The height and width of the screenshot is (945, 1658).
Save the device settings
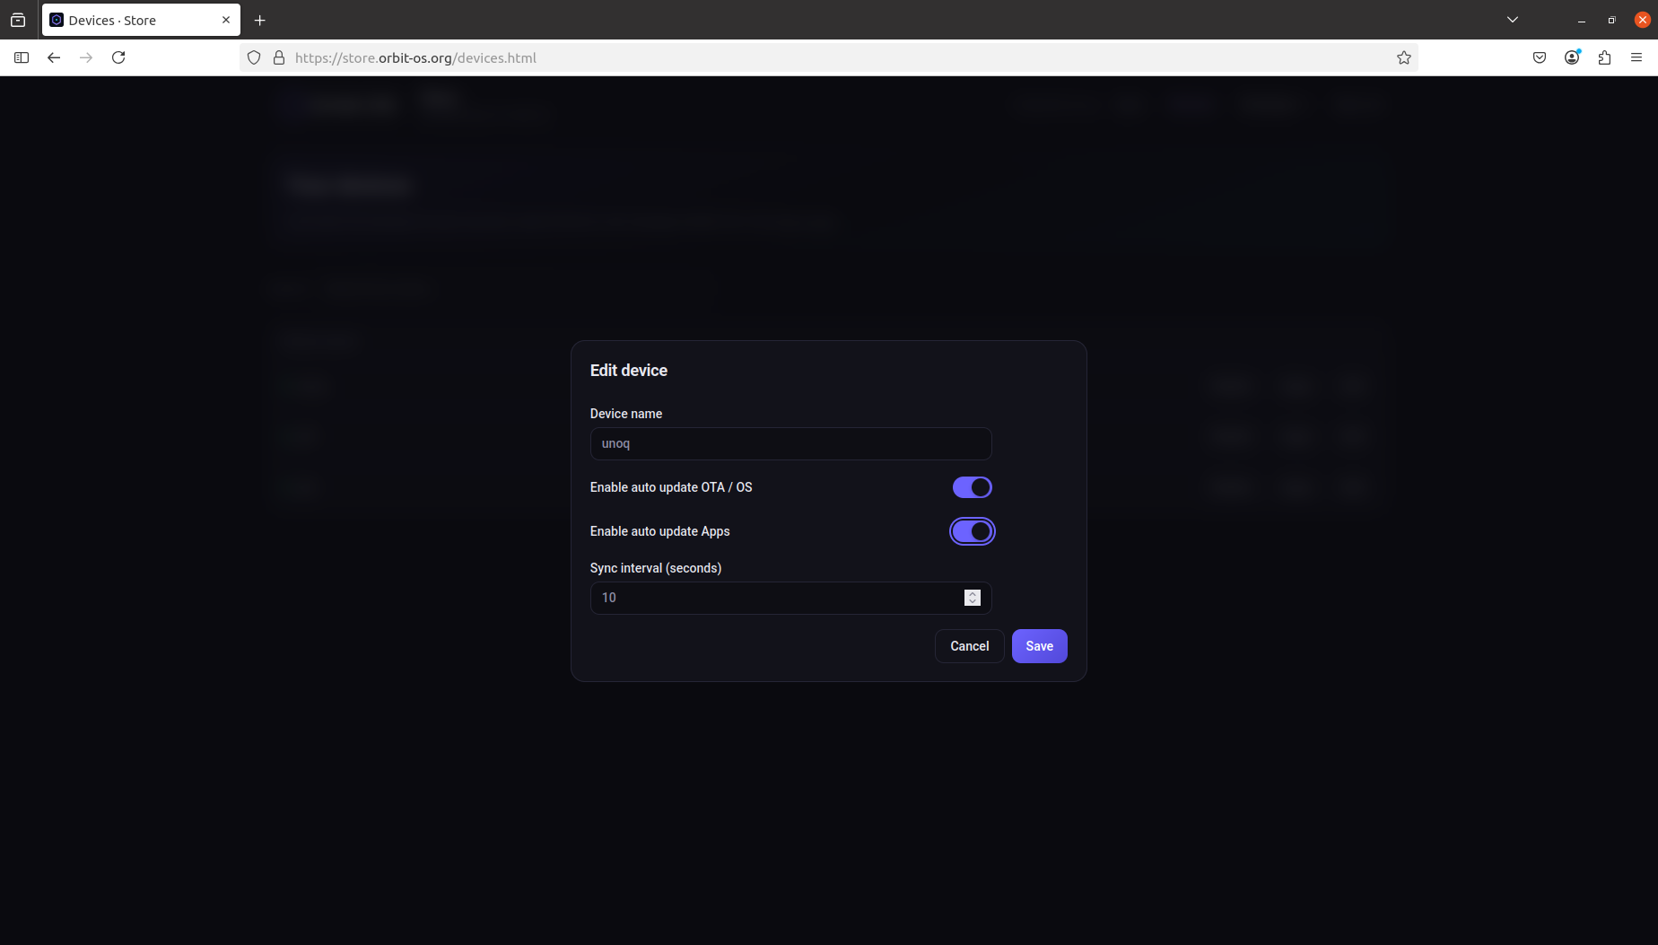point(1039,646)
